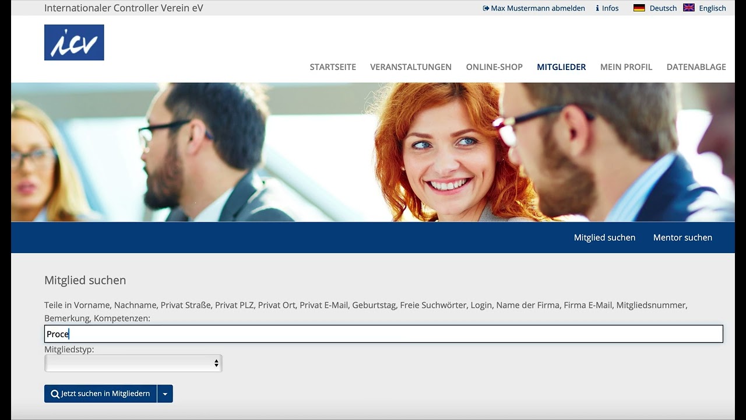Click the British flag icon
This screenshot has height=420, width=746.
click(689, 8)
